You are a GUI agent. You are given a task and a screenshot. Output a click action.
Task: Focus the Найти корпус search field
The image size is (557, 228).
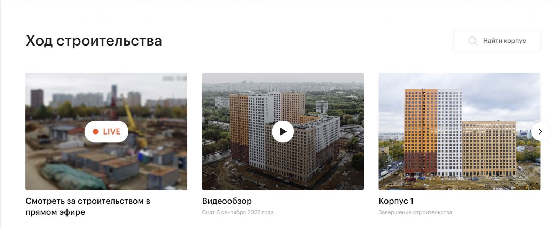[x=496, y=41]
